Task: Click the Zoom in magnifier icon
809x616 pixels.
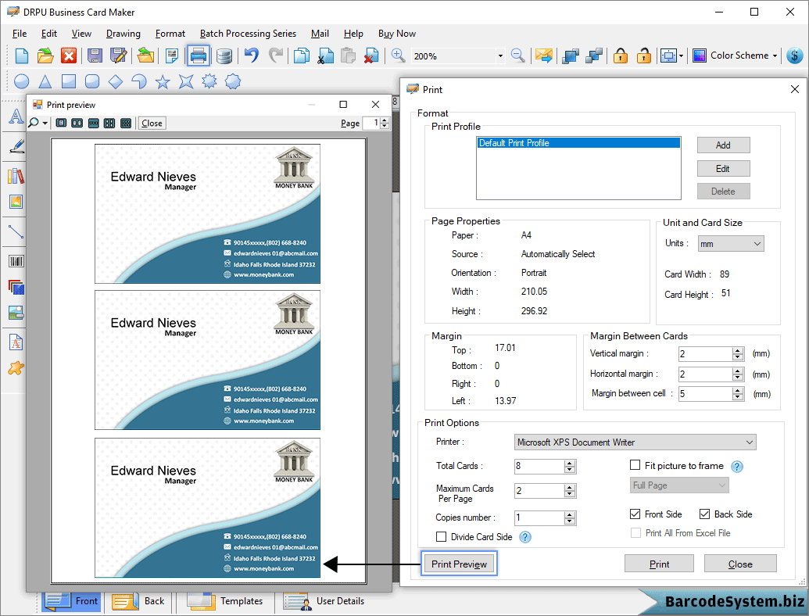Action: (x=398, y=55)
